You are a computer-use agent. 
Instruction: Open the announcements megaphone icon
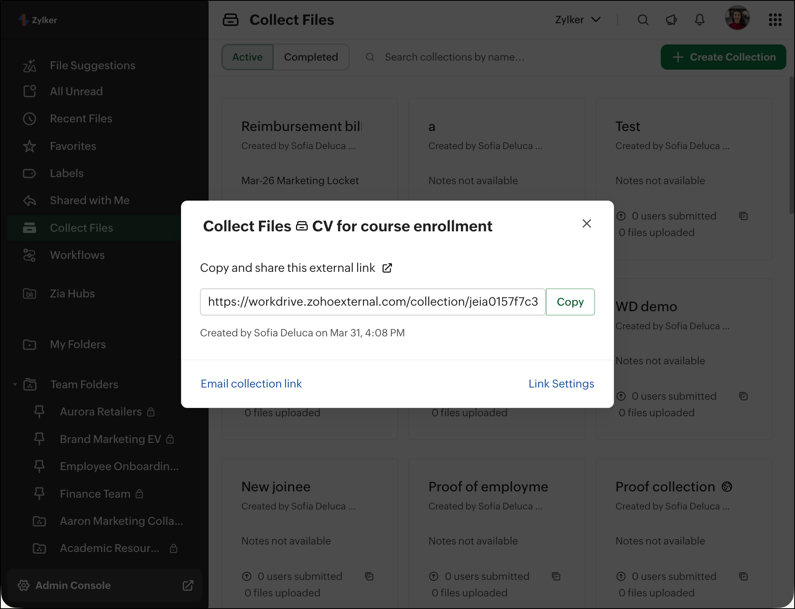(x=671, y=20)
